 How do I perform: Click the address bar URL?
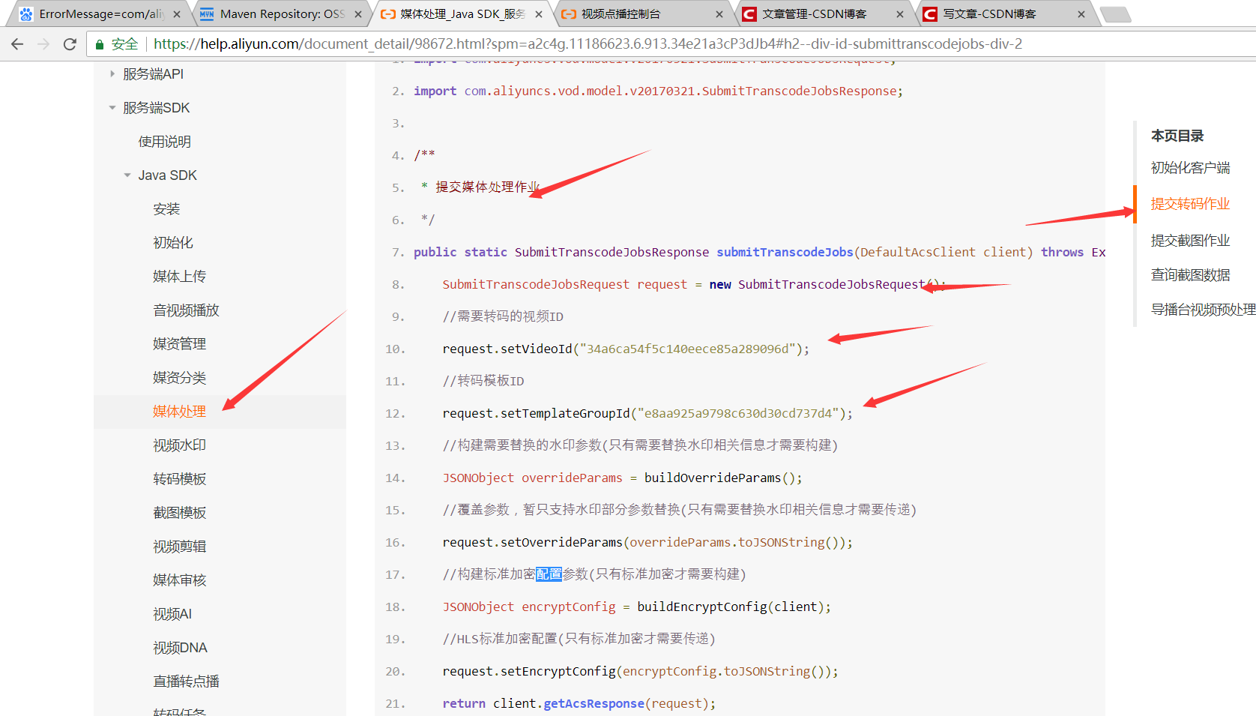pos(588,44)
